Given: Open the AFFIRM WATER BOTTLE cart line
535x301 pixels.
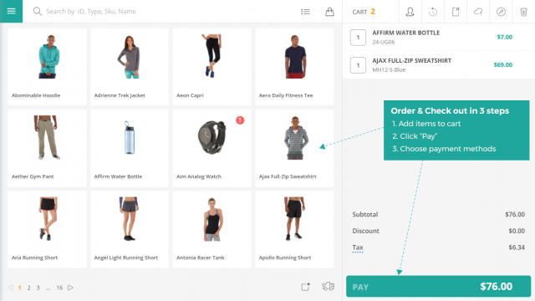Looking at the screenshot, I should pyautogui.click(x=438, y=37).
